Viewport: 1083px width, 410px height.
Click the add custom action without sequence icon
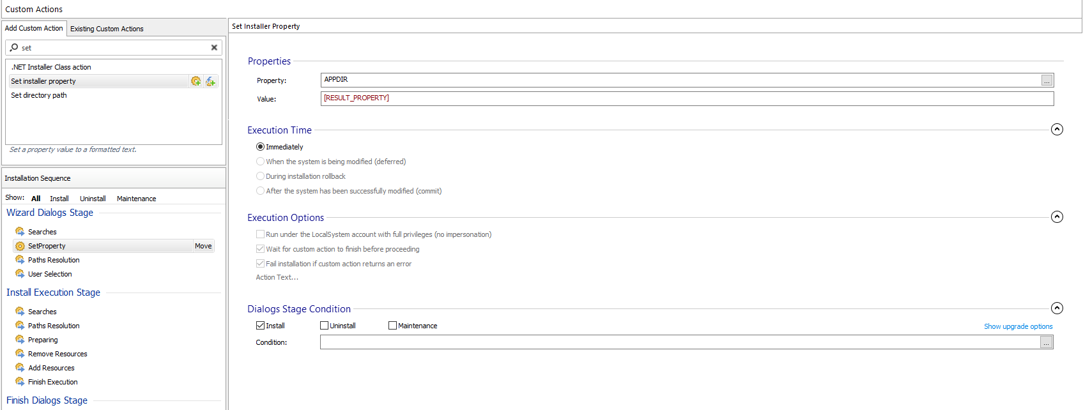(210, 81)
